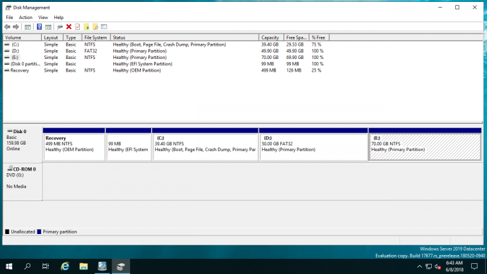Select the (C:) 39.40 GB NTFS partition block
Image resolution: width=487 pixels, height=274 pixels.
(x=205, y=147)
